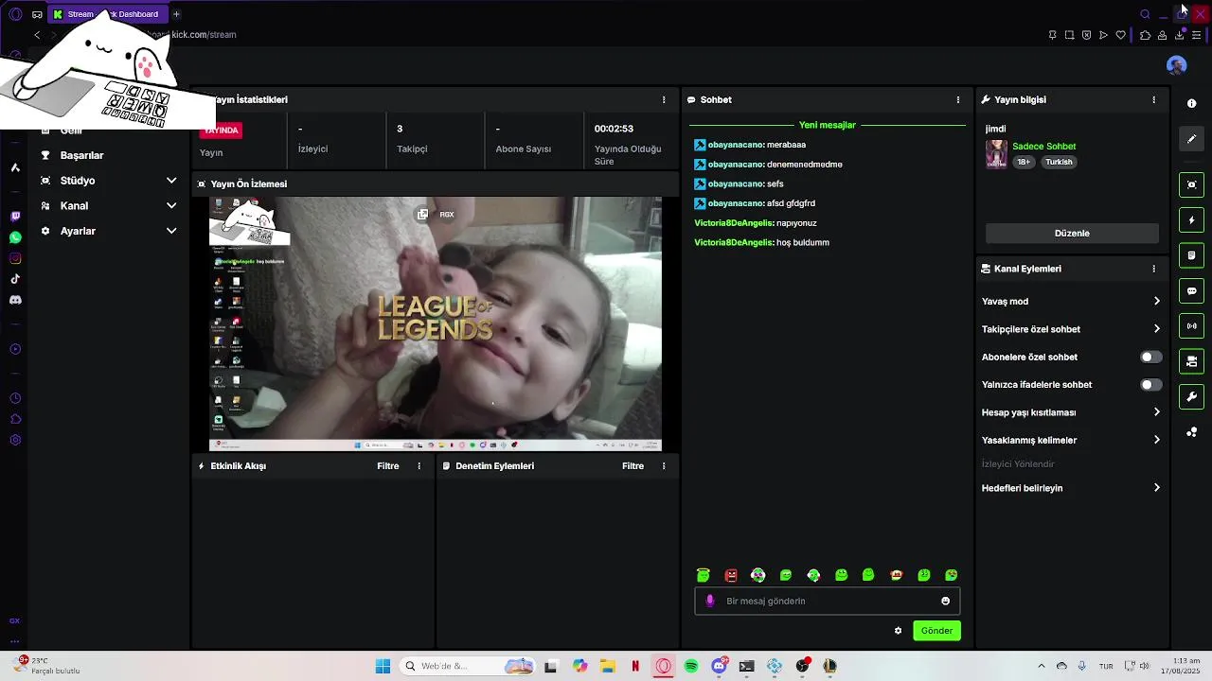Click the pencil edit icon in right sidebar

(1191, 139)
